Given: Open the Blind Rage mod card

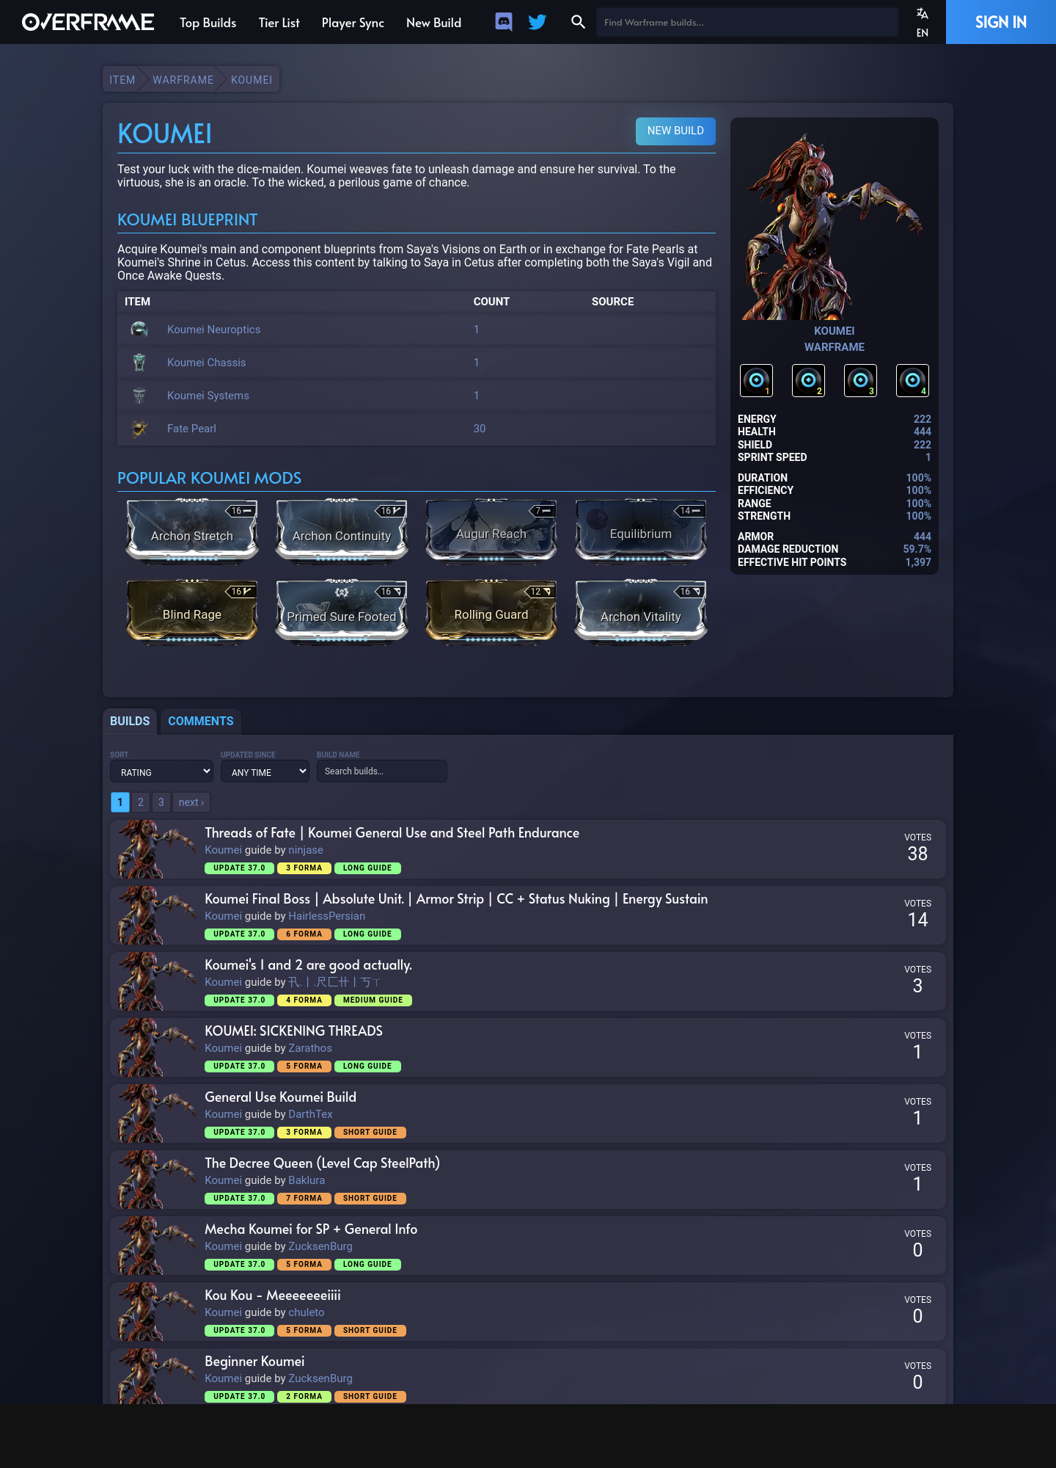Looking at the screenshot, I should (x=192, y=612).
